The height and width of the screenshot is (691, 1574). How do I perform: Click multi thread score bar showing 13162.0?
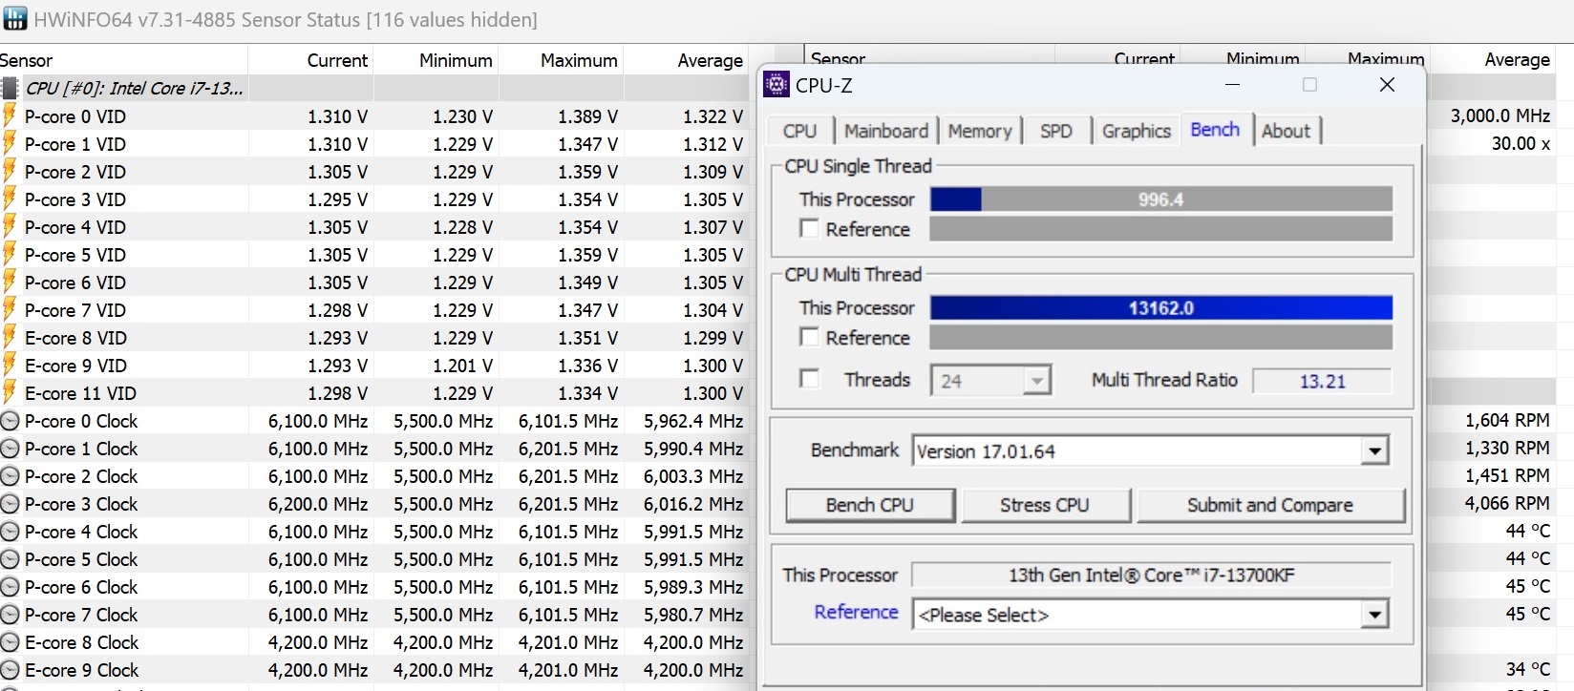pyautogui.click(x=1161, y=307)
